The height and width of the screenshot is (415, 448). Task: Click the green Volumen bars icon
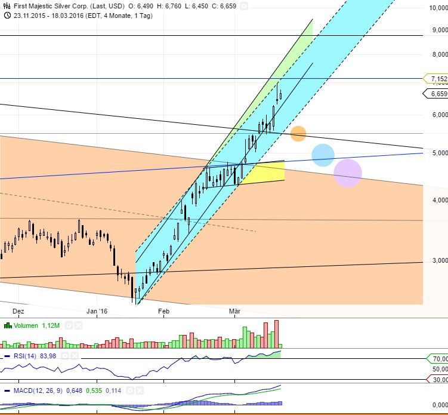pos(8,326)
